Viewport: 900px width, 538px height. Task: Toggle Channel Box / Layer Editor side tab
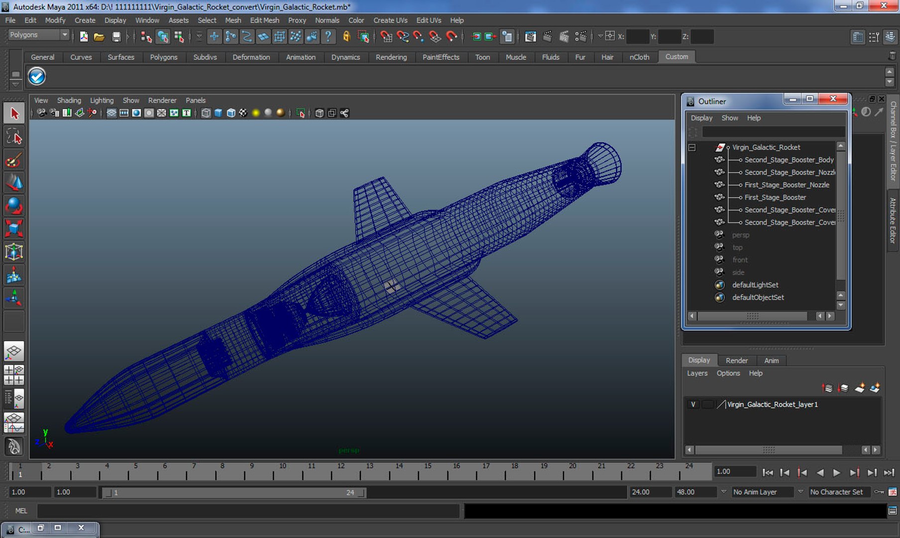[894, 141]
